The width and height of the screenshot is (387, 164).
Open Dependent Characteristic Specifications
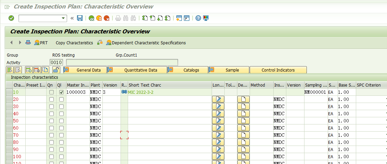(x=146, y=43)
